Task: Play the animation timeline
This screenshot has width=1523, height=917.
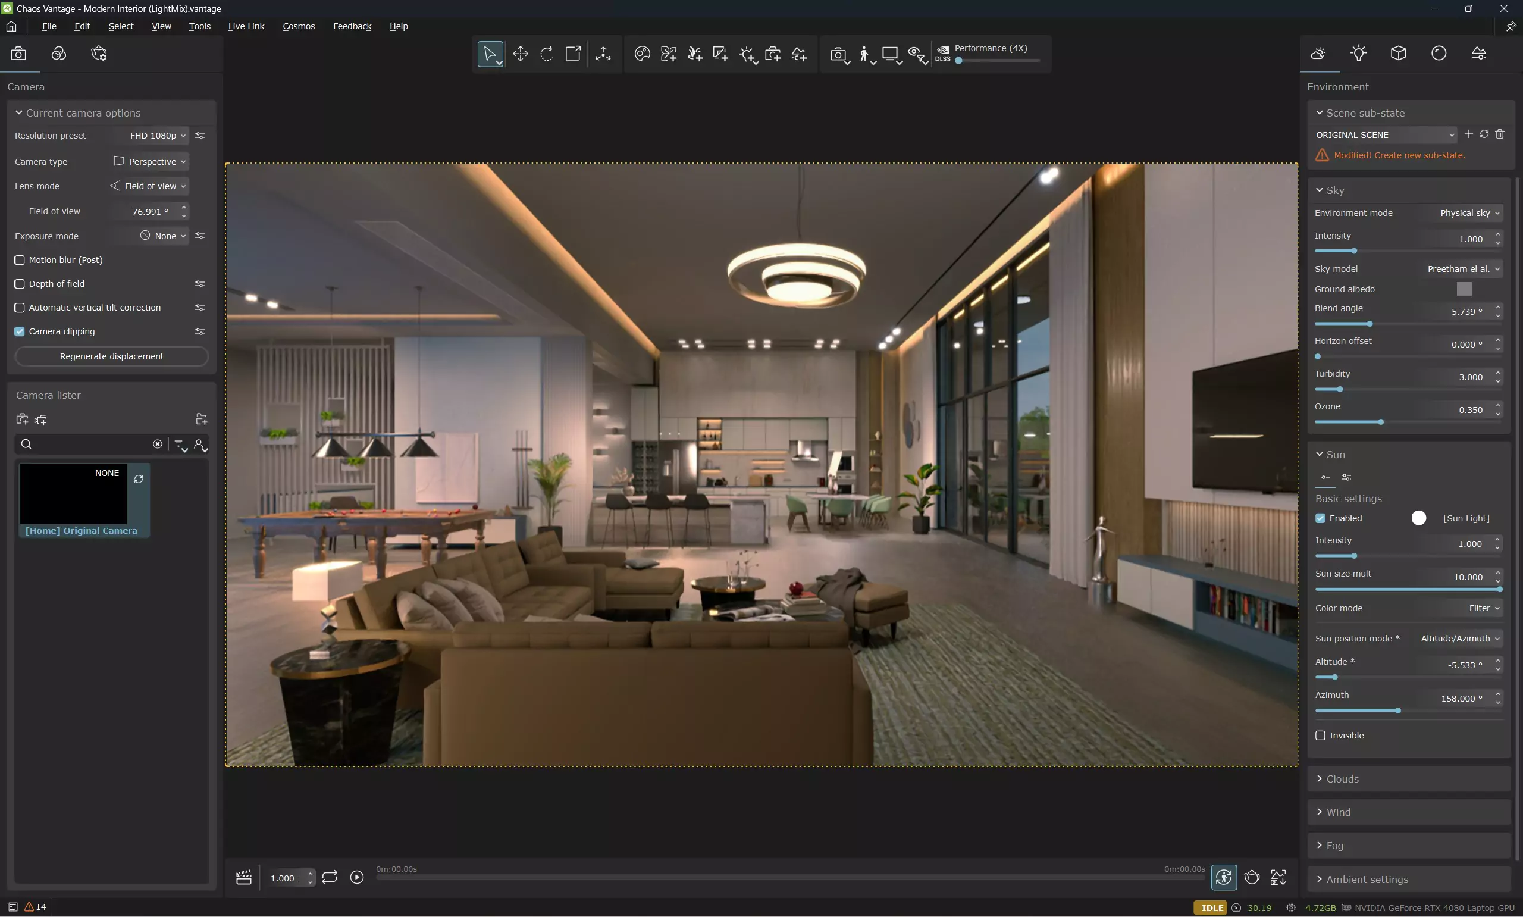Action: tap(357, 878)
